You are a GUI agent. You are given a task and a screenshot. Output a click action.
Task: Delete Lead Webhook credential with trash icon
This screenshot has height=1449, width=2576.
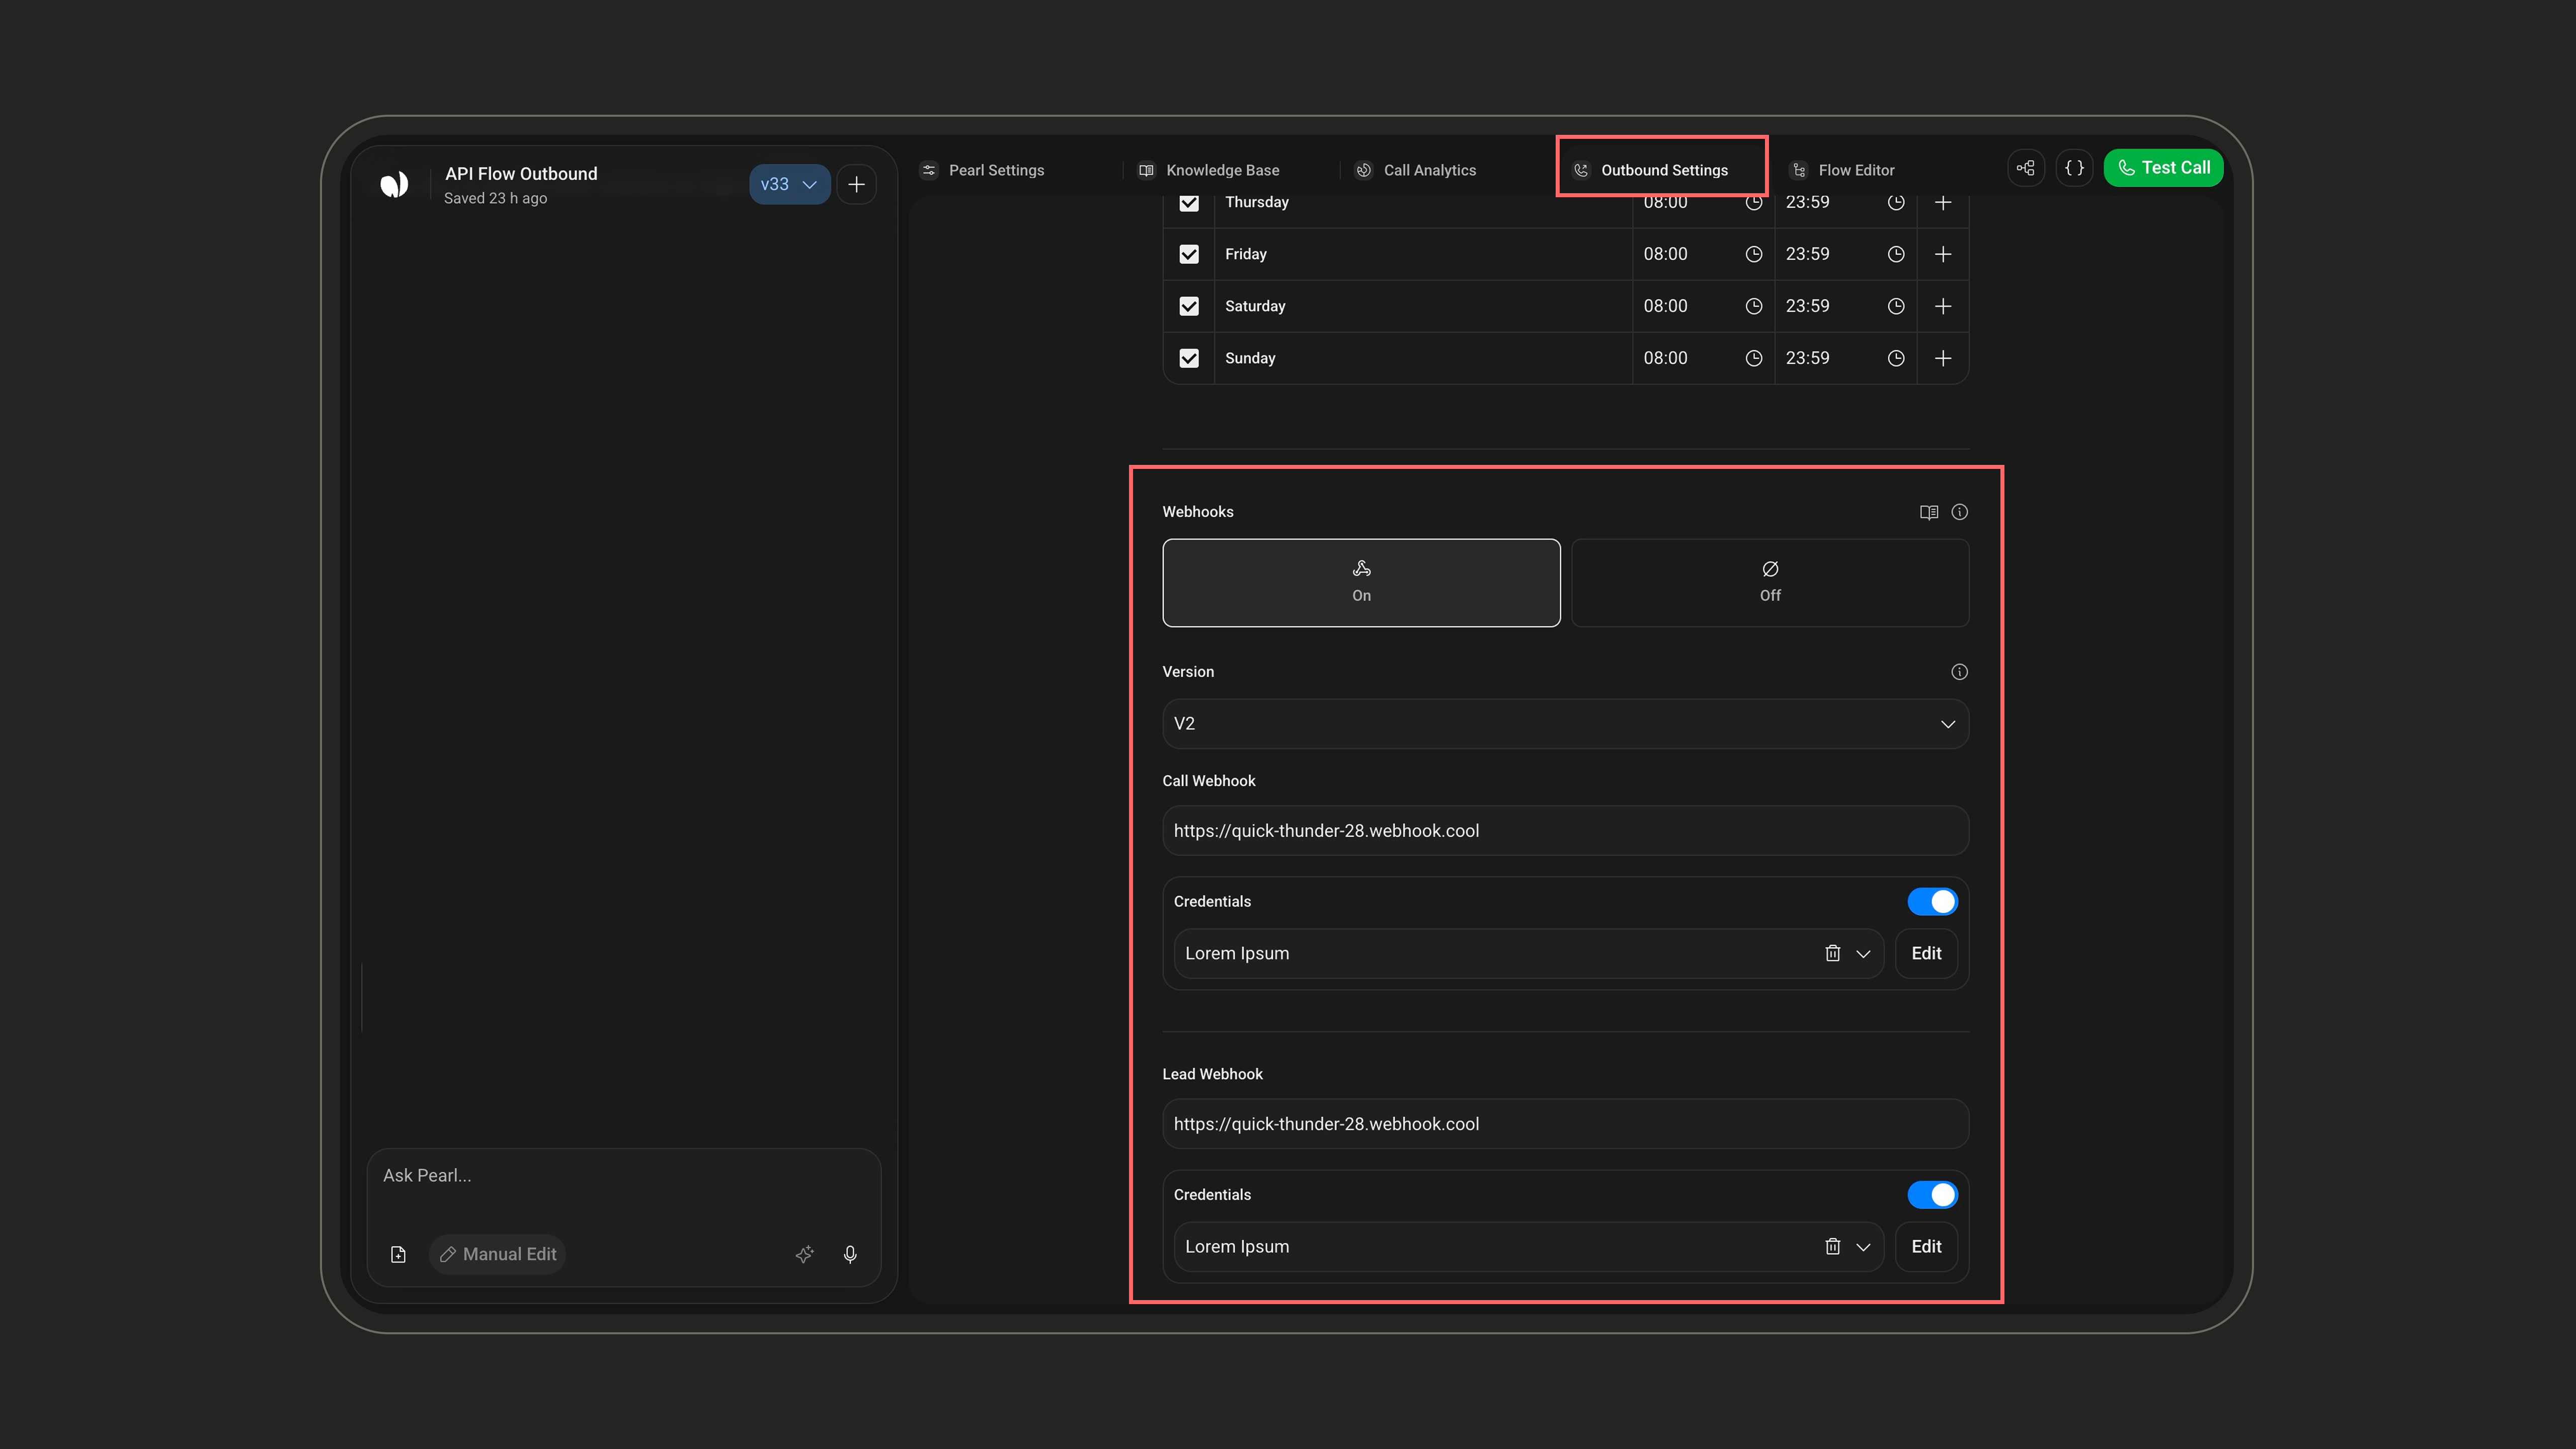tap(1832, 1246)
